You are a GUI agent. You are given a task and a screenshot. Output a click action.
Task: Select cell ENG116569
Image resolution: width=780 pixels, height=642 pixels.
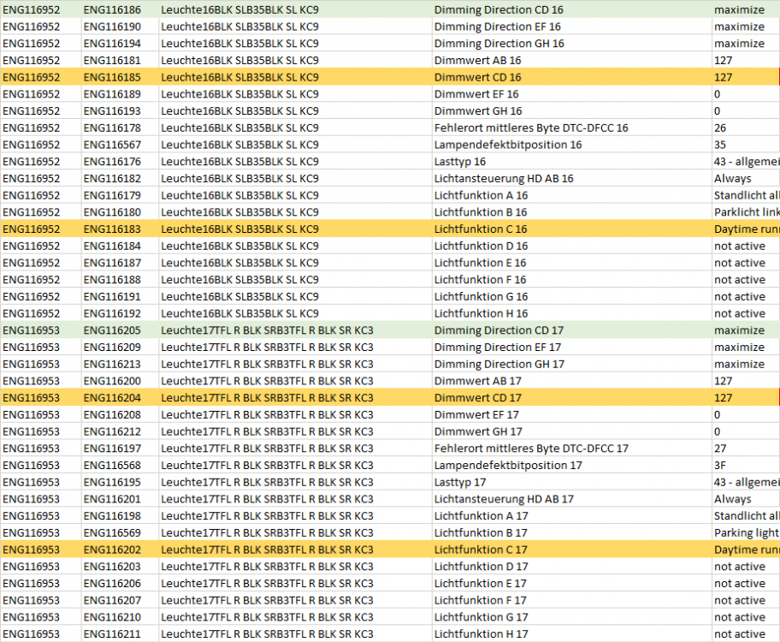(120, 533)
